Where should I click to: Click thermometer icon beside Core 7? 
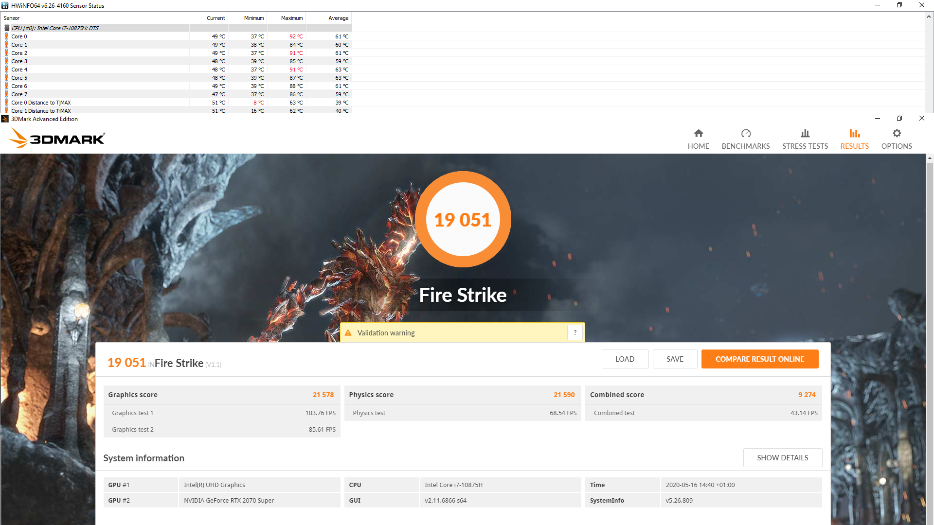point(6,94)
